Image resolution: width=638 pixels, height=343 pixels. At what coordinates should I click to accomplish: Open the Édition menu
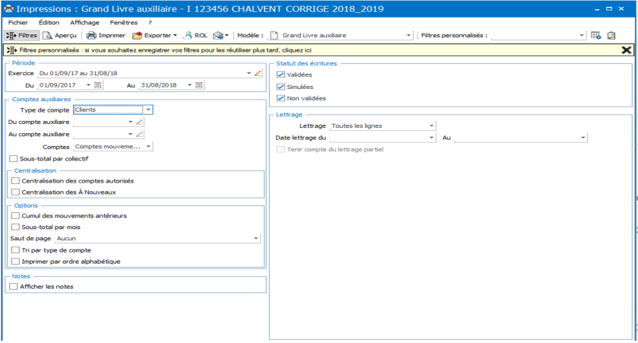tap(49, 22)
